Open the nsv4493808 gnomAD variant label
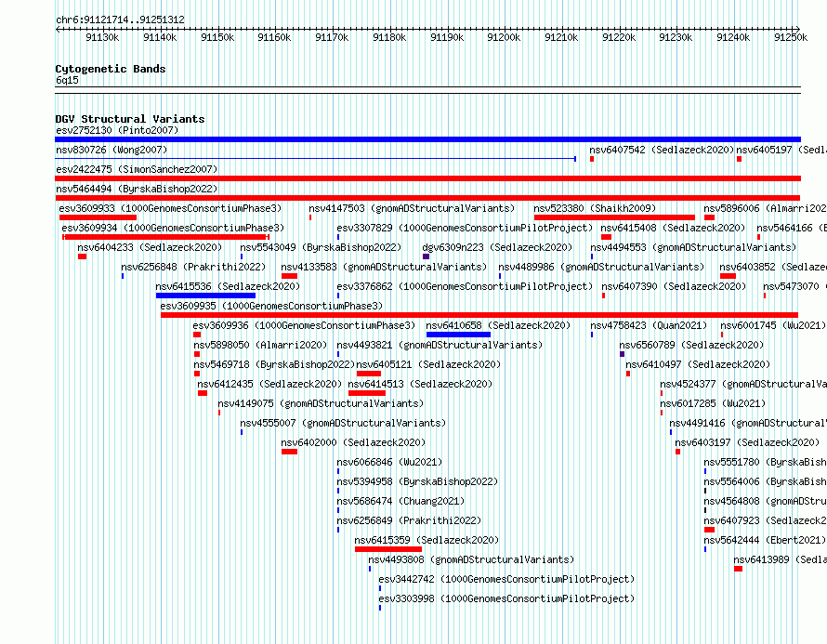Screen dimensions: 827x644 click(471, 559)
